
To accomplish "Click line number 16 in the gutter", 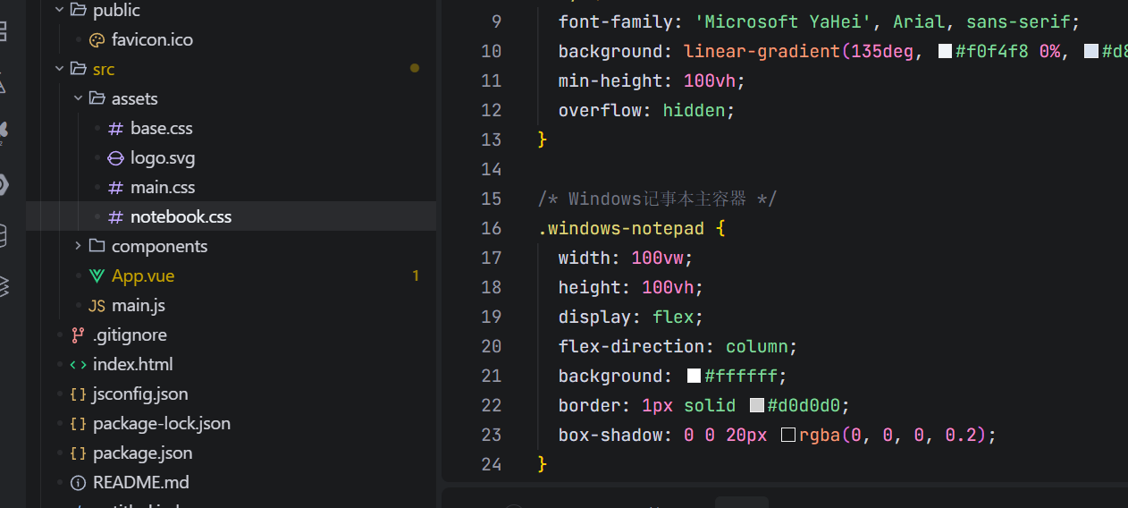I will tap(491, 228).
